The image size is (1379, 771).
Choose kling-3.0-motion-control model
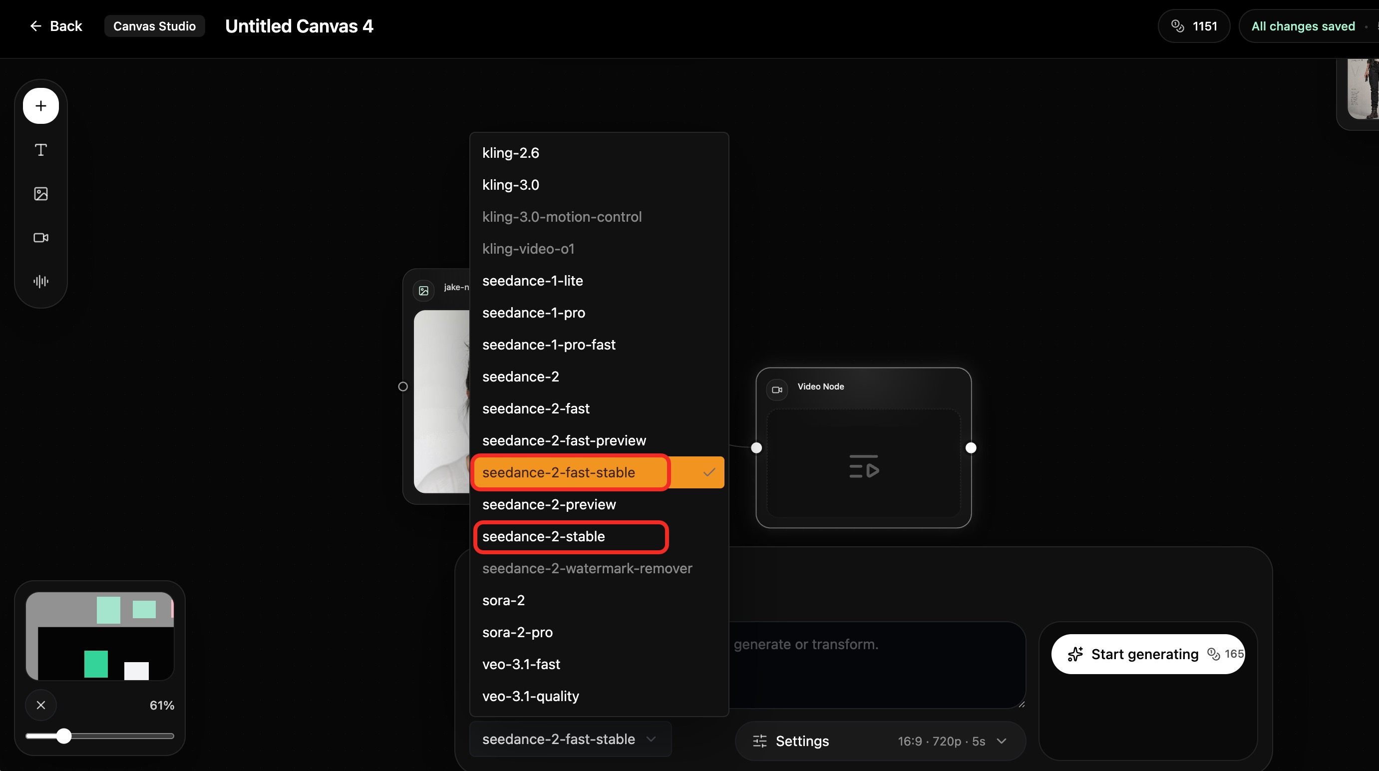pos(599,217)
